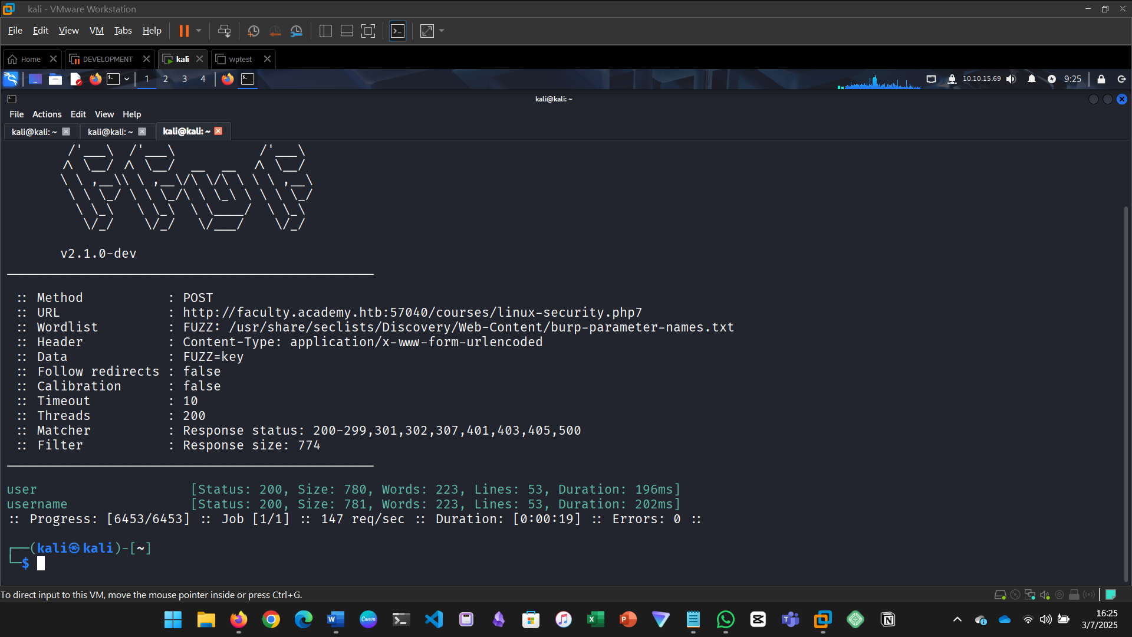Open the Kali logout power icon

(x=1121, y=79)
